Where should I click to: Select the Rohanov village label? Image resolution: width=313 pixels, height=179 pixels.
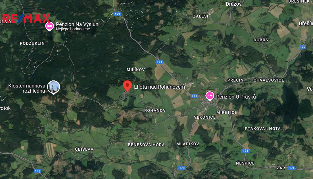(x=155, y=110)
